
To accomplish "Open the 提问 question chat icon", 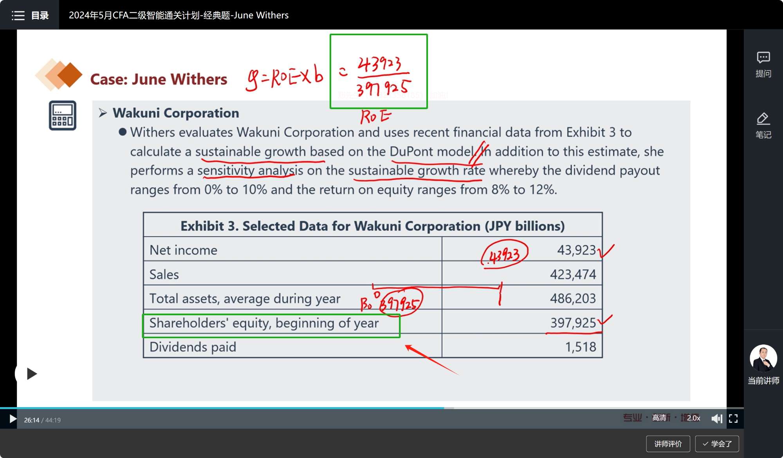I will tap(763, 58).
